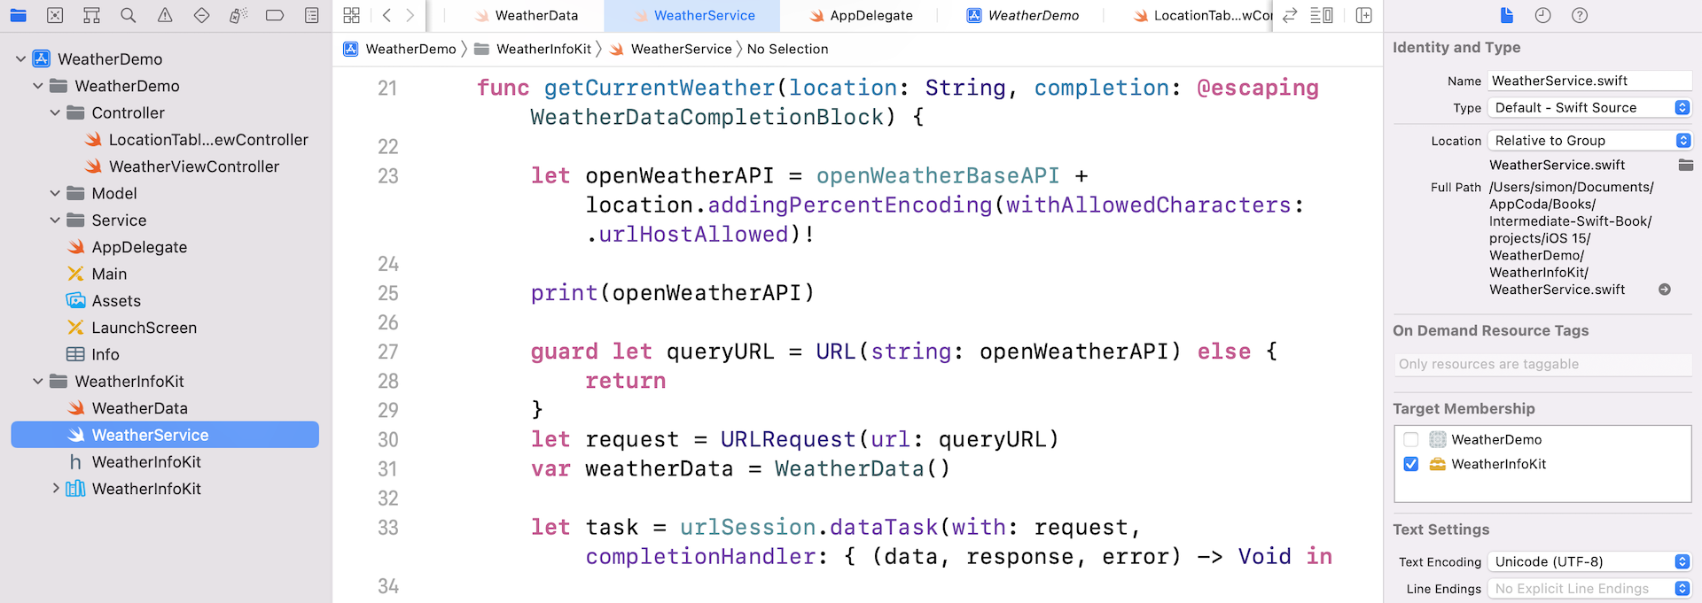The height and width of the screenshot is (603, 1702).
Task: Open the Issue navigator warning icon
Action: point(165,15)
